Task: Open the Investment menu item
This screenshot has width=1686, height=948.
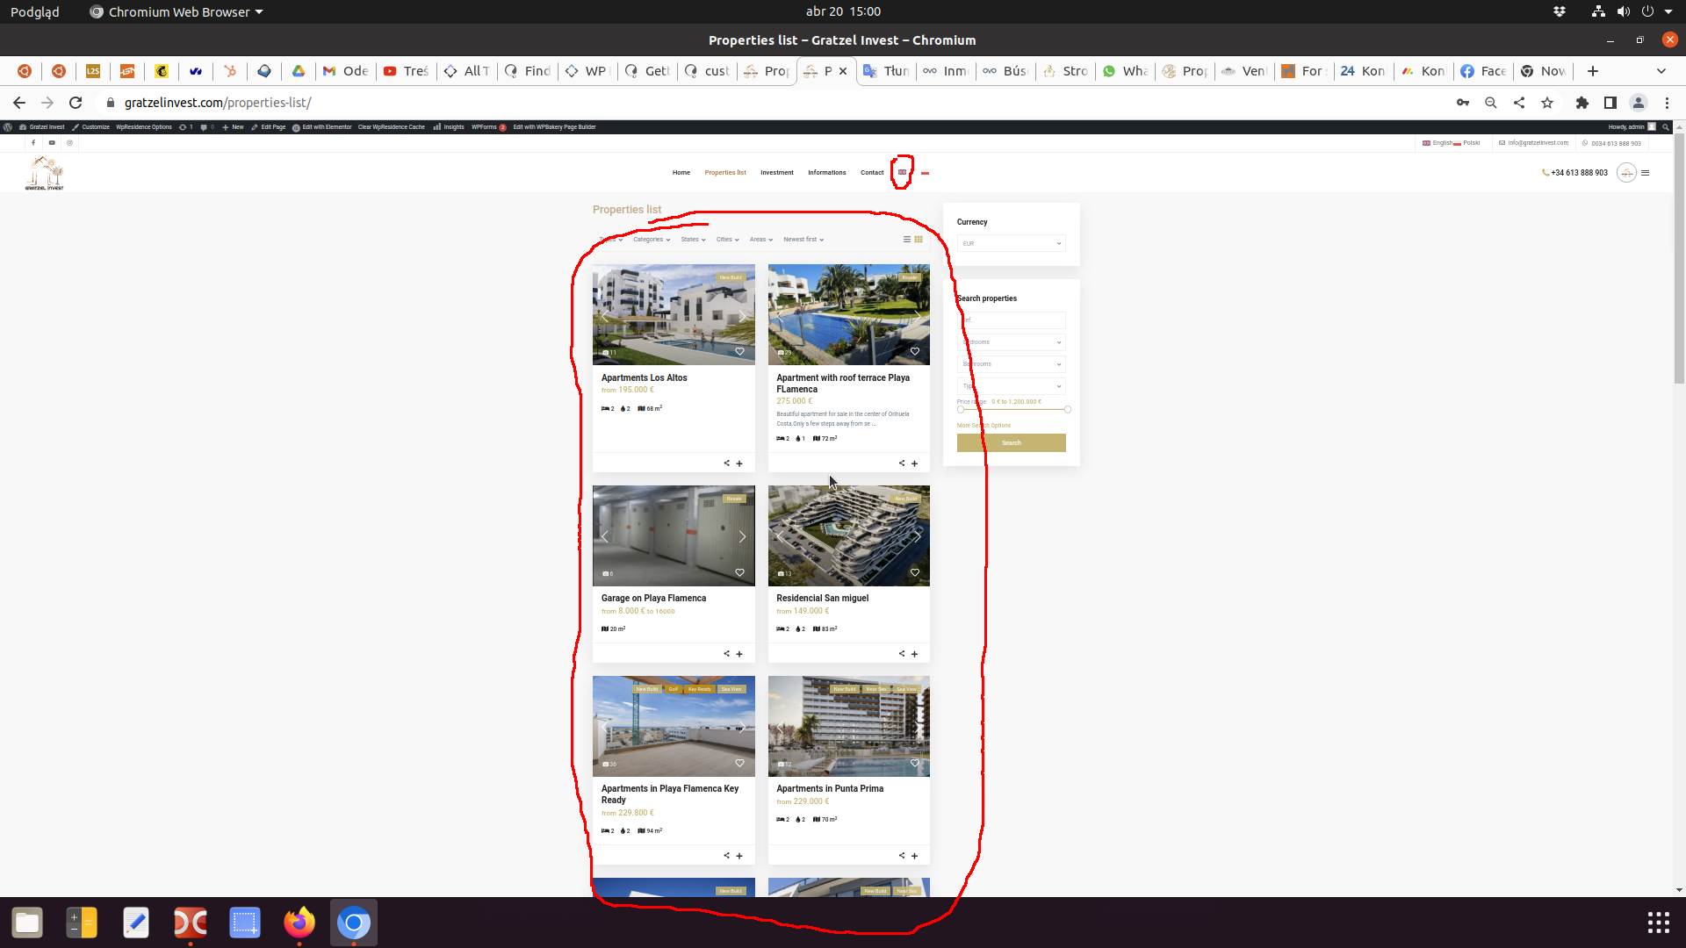Action: 776,172
